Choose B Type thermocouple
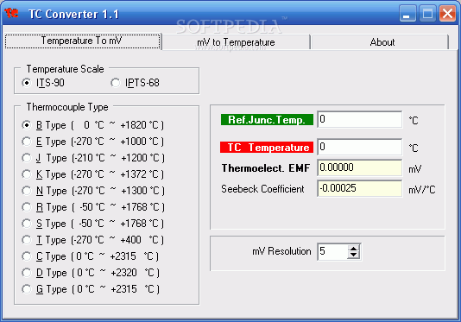461x322 pixels. [93, 125]
